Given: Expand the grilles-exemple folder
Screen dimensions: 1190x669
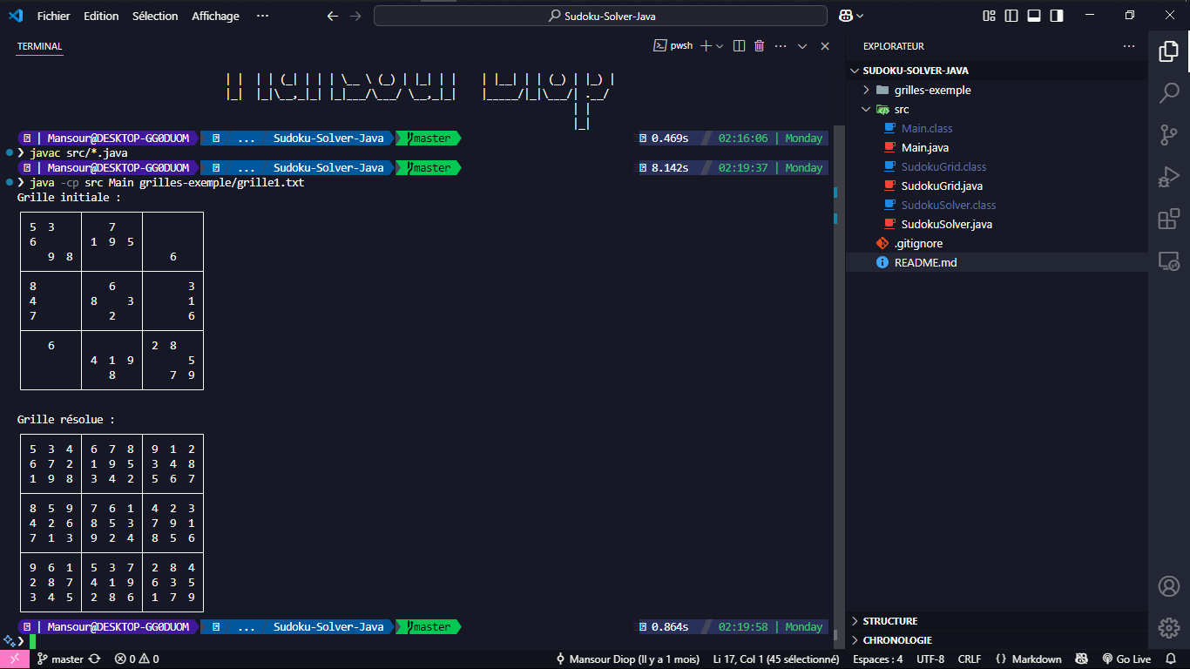Looking at the screenshot, I should 932,90.
